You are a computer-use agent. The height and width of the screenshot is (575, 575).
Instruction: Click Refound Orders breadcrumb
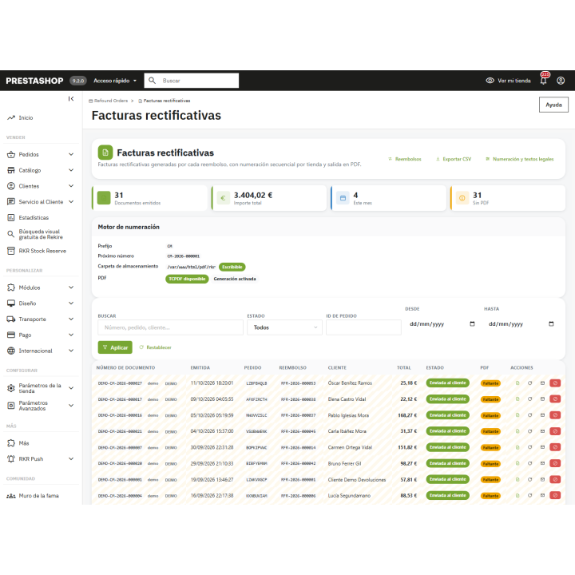point(108,101)
